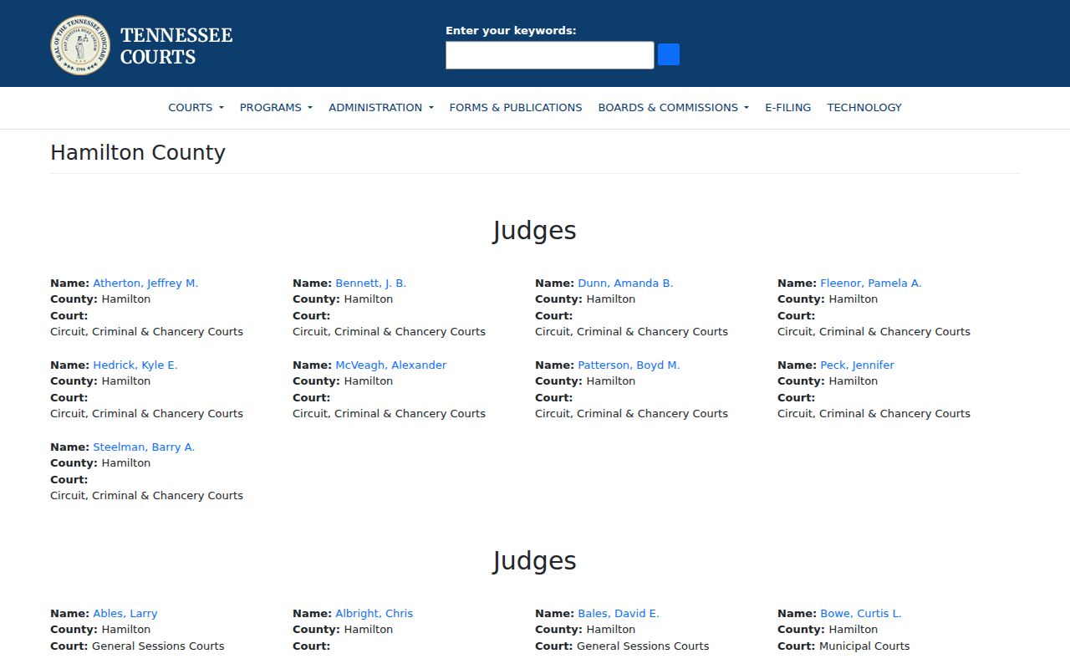
Task: Open the E-Filing menu item
Action: 787,107
